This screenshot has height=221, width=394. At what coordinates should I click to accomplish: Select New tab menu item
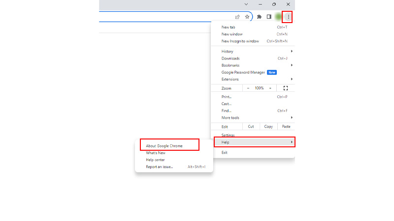pos(253,27)
